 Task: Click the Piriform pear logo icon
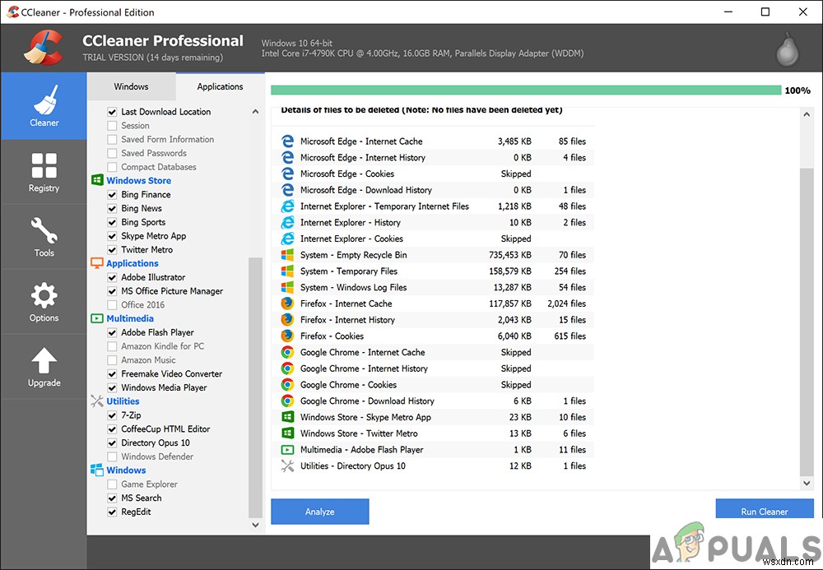pos(788,49)
